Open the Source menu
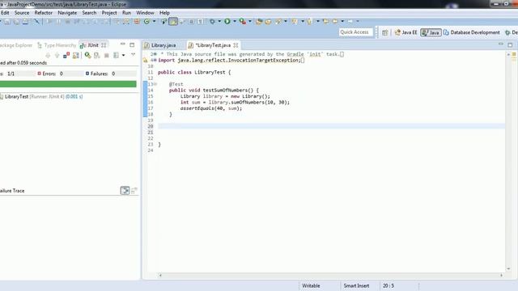The width and height of the screenshot is (518, 291). pyautogui.click(x=22, y=13)
